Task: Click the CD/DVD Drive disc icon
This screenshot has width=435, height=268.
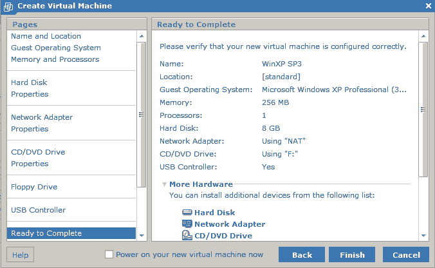Action: click(x=187, y=235)
